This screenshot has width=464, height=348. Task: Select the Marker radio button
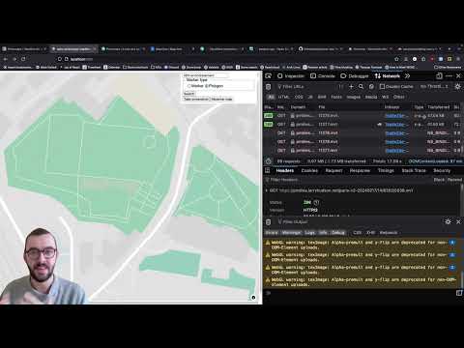(189, 86)
